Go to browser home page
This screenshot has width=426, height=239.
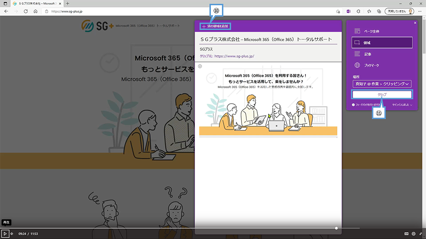[x=36, y=11]
